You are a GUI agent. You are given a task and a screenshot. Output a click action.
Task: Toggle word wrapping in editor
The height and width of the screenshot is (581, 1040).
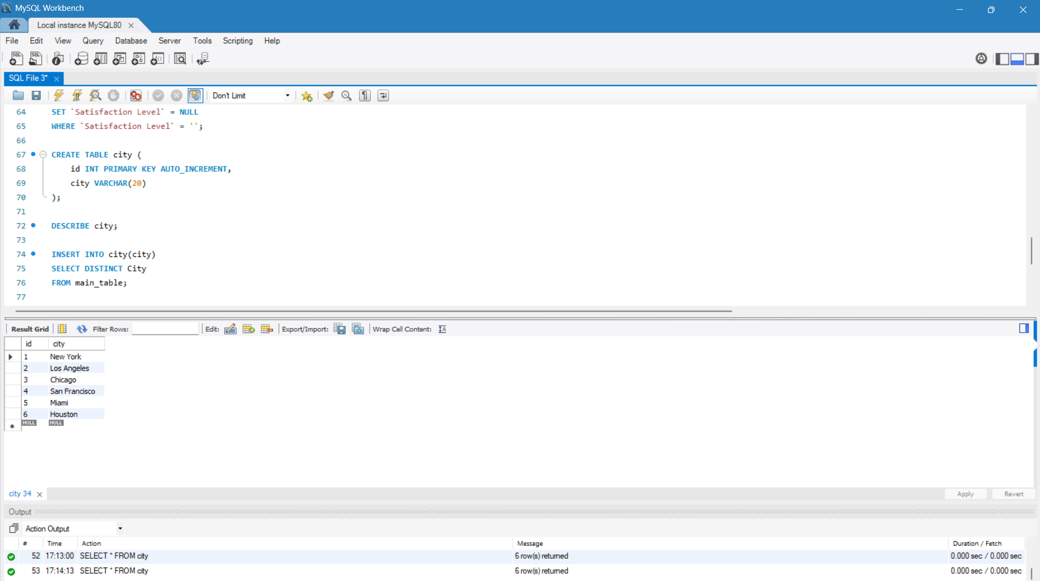click(x=383, y=95)
